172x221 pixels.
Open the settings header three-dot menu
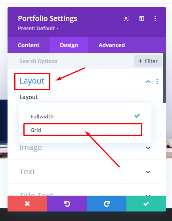[155, 18]
